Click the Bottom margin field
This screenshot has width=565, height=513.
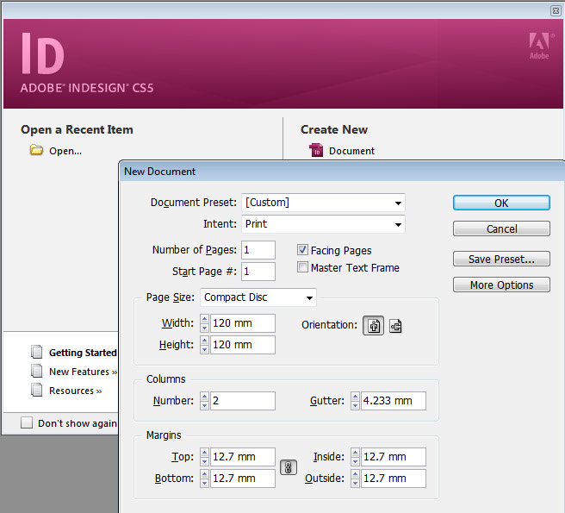(x=243, y=479)
